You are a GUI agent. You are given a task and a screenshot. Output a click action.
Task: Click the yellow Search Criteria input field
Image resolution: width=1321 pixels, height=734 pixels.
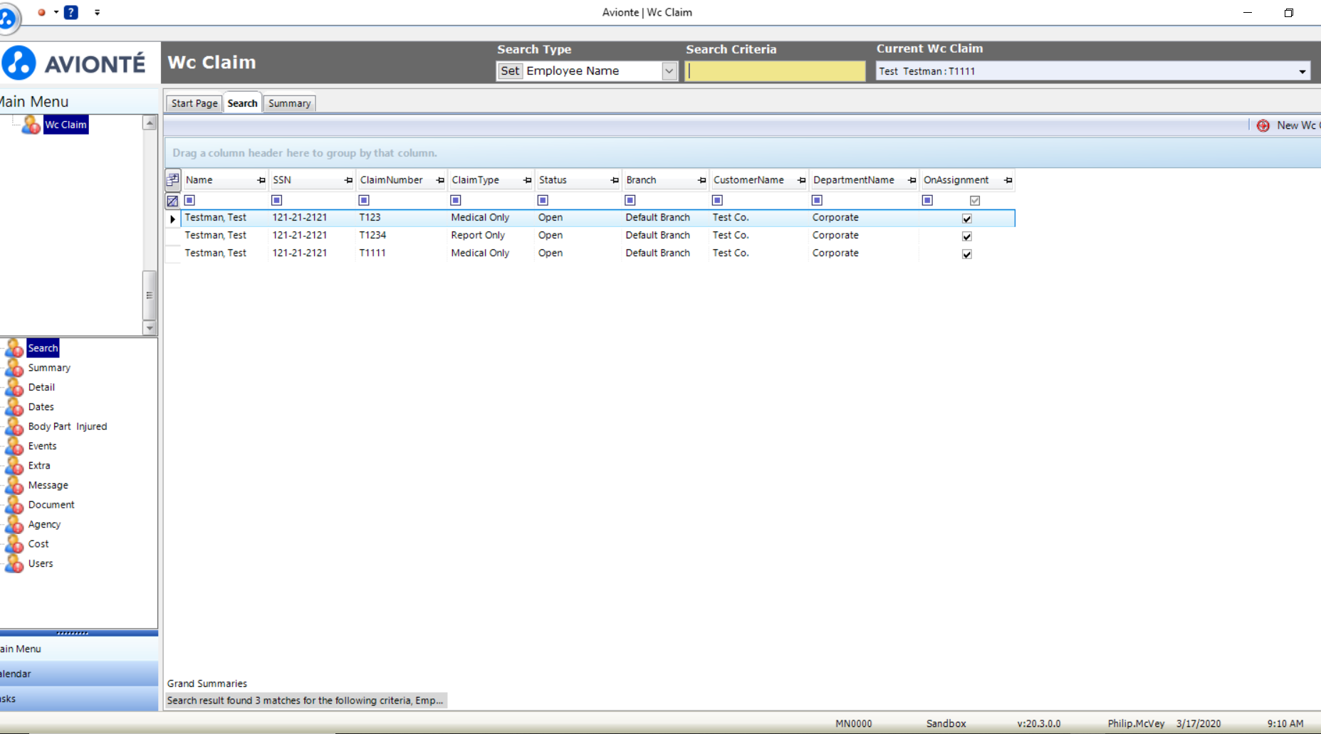[775, 70]
